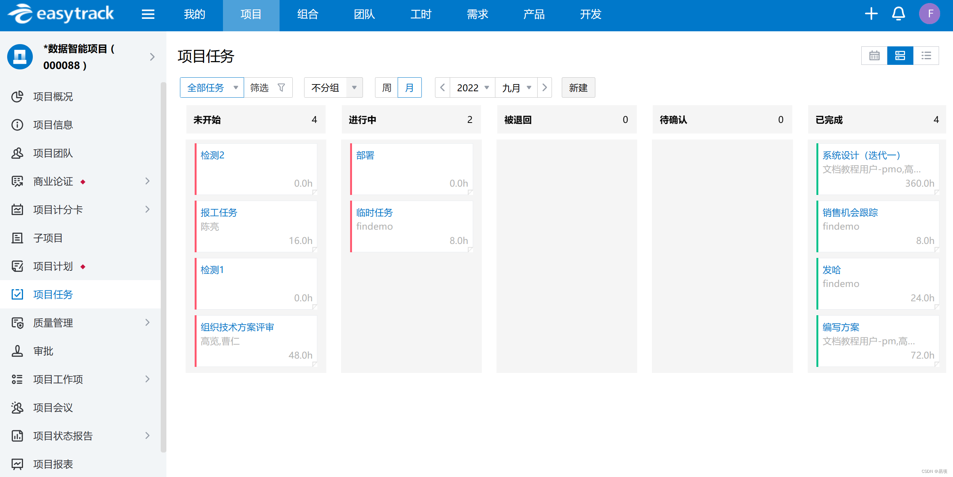
Task: Click the 项目计分卡 sidebar icon
Action: coord(17,210)
